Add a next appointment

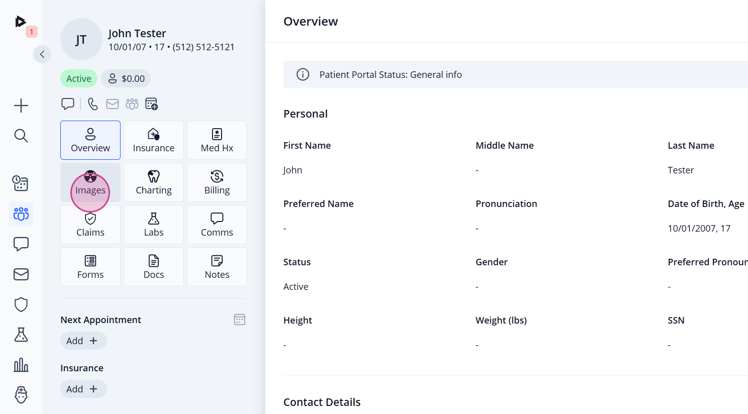[83, 341]
